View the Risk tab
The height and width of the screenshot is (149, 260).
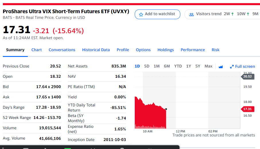pos(216,50)
